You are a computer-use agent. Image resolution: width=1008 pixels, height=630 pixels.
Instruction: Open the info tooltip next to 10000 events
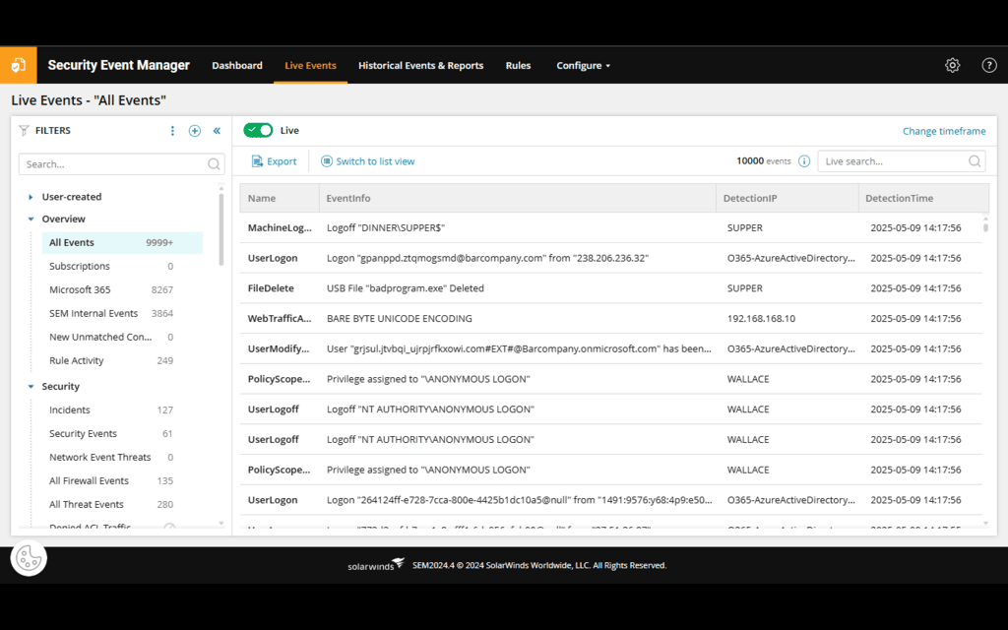click(x=806, y=160)
